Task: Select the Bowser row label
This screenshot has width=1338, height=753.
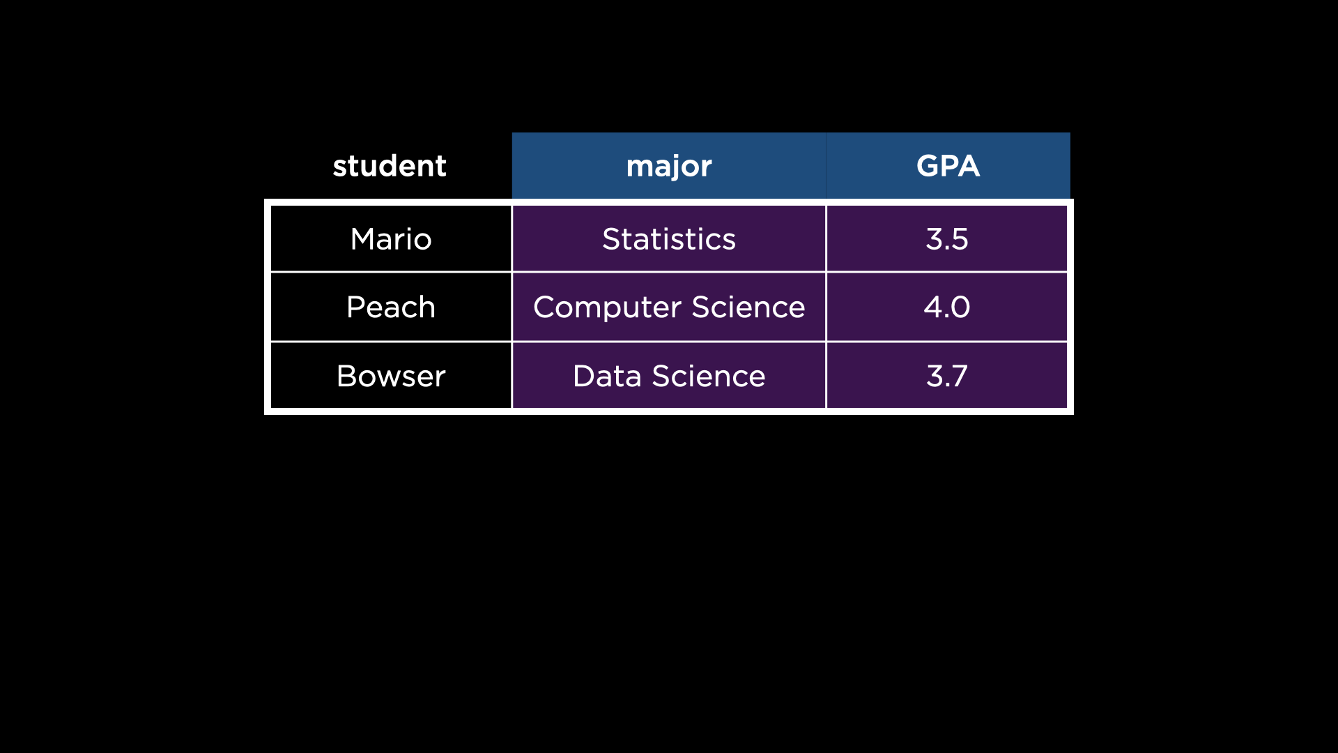Action: pyautogui.click(x=390, y=376)
